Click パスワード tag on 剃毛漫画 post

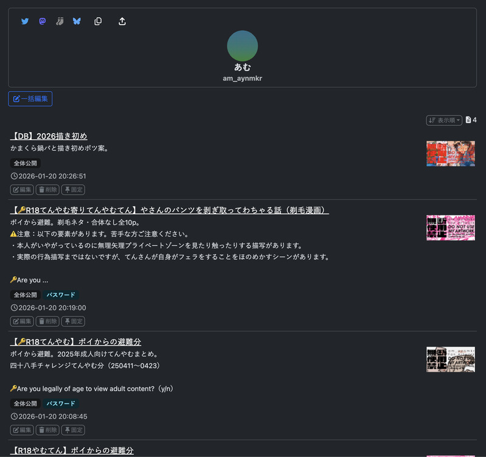pyautogui.click(x=61, y=295)
